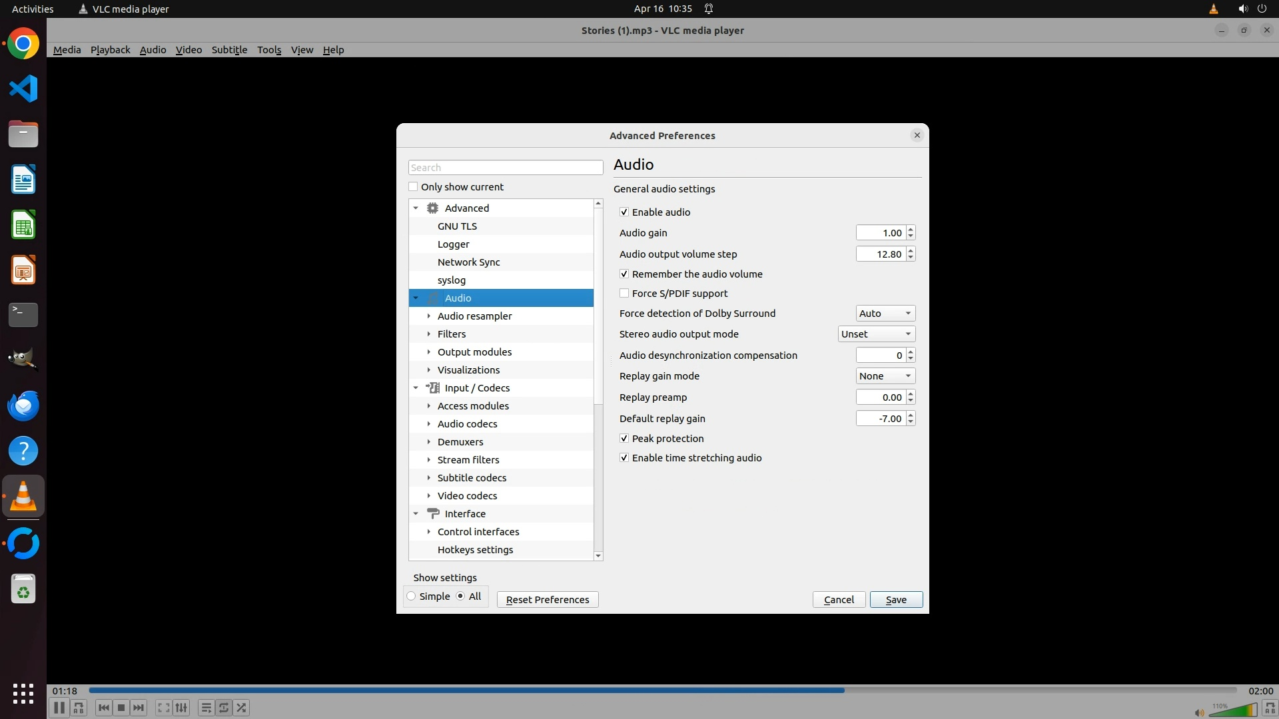Open Stereo audio output mode dropdown

(876, 334)
